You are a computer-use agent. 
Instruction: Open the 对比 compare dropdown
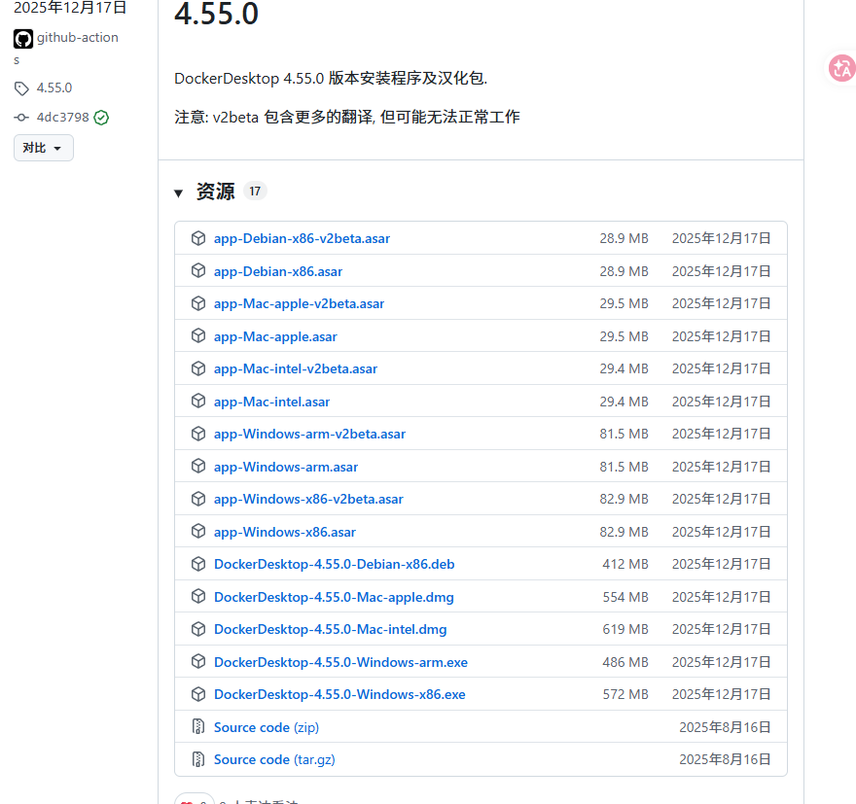43,148
